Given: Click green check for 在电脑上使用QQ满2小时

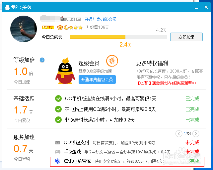Looking at the screenshot, I should [x=58, y=109].
